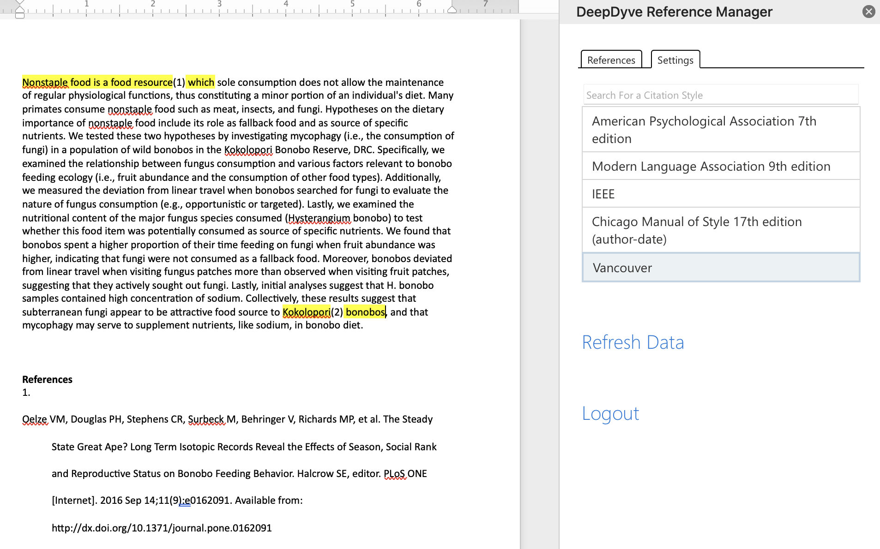The image size is (880, 549).
Task: Click the Refresh Data link
Action: [633, 342]
